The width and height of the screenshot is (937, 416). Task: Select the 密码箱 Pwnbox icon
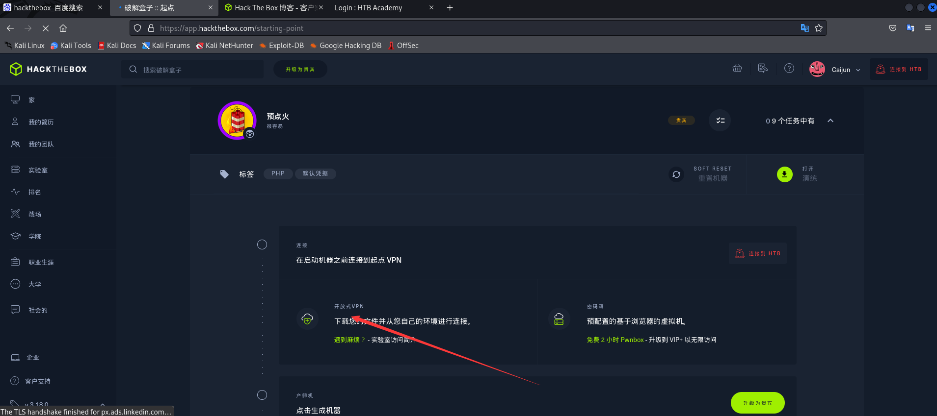pos(559,319)
